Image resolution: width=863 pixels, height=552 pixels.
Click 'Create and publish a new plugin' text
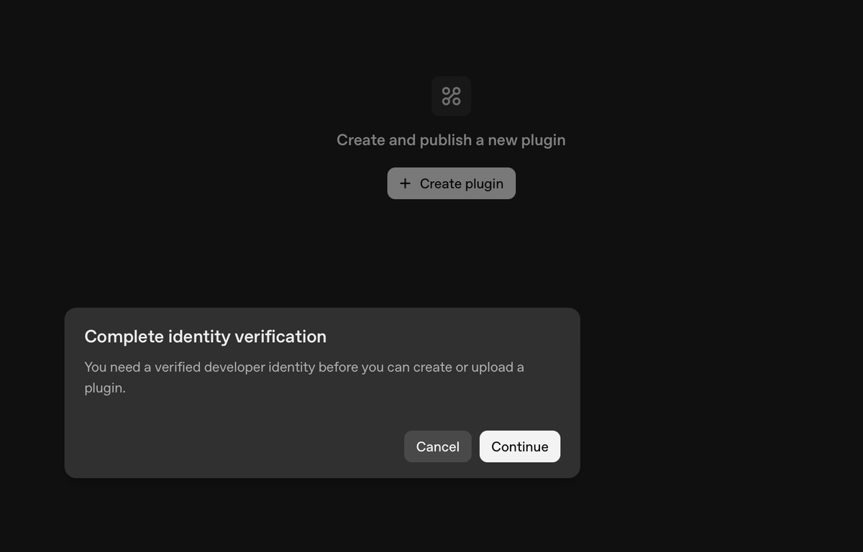pyautogui.click(x=451, y=140)
